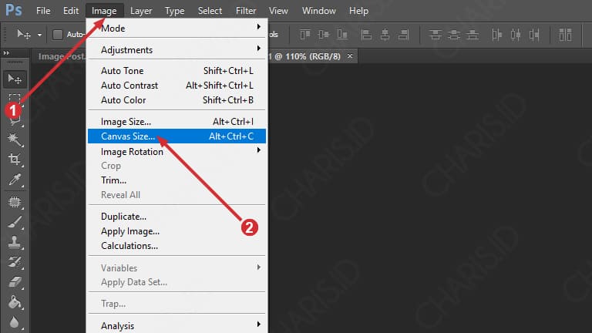The height and width of the screenshot is (333, 592).
Task: Choose Apply Image...
Action: (x=177, y=231)
